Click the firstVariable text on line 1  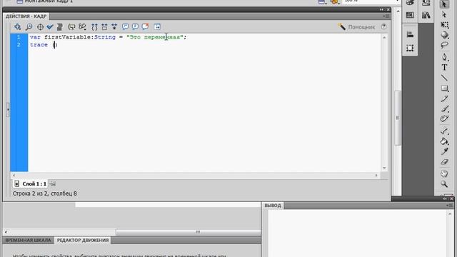click(69, 37)
